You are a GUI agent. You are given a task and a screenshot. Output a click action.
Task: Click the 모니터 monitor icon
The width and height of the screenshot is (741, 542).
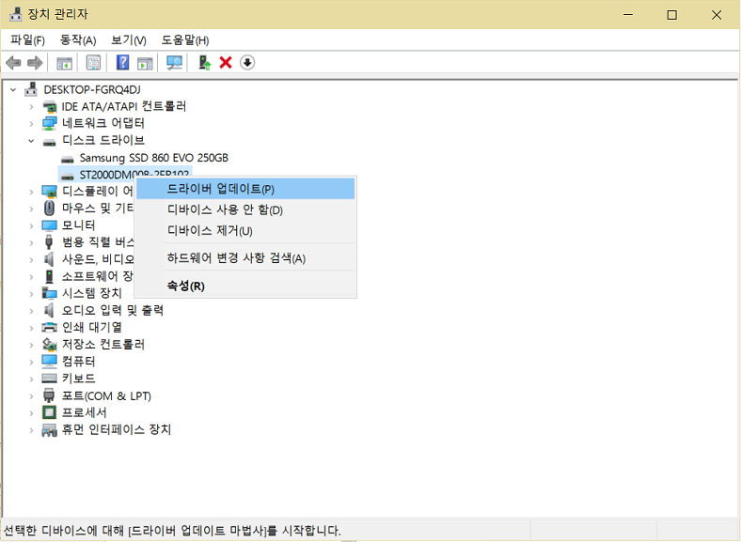49,225
